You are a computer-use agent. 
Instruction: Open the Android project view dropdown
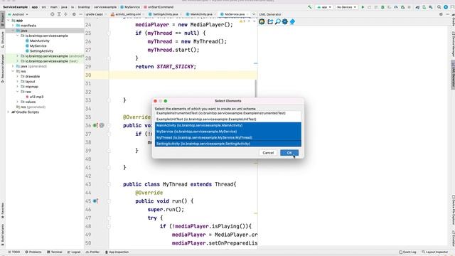pyautogui.click(x=18, y=14)
